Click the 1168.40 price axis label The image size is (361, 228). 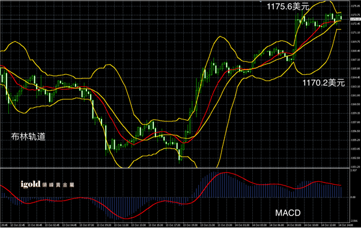click(355, 51)
